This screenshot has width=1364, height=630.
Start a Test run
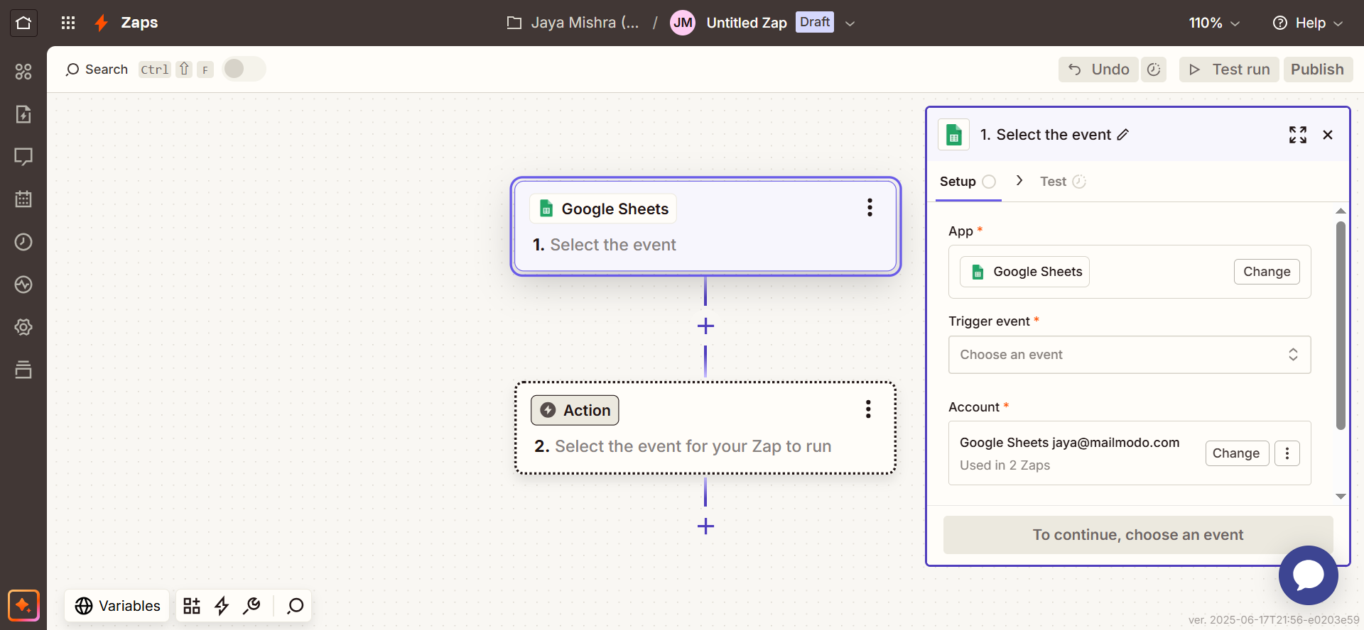pyautogui.click(x=1229, y=70)
